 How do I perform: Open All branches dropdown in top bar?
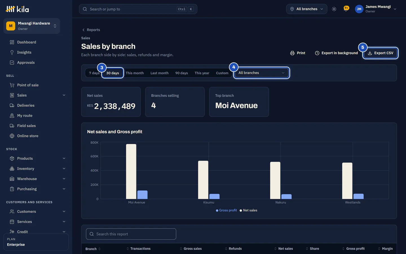[x=307, y=9]
